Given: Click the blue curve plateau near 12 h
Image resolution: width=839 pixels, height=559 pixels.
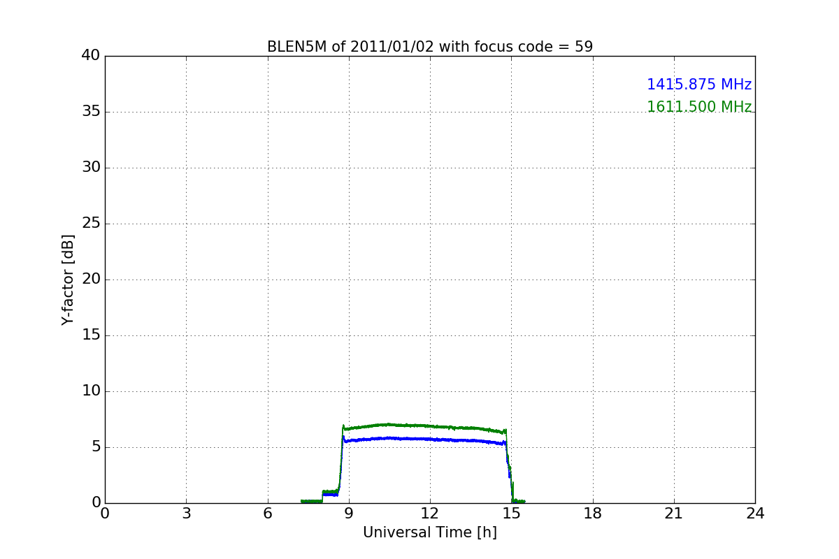Looking at the screenshot, I should pyautogui.click(x=430, y=439).
